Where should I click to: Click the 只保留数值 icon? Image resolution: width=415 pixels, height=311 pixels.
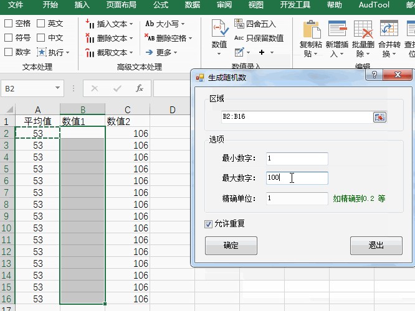pos(239,38)
